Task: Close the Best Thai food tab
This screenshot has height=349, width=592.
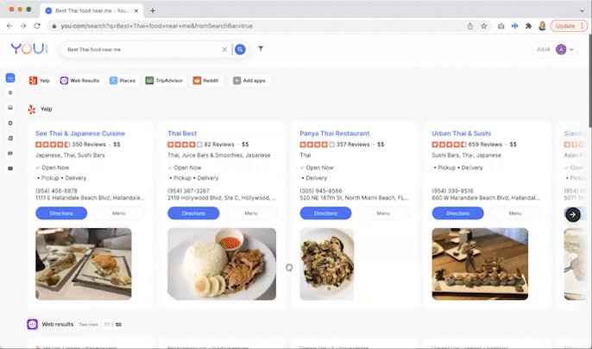Action: coord(136,10)
